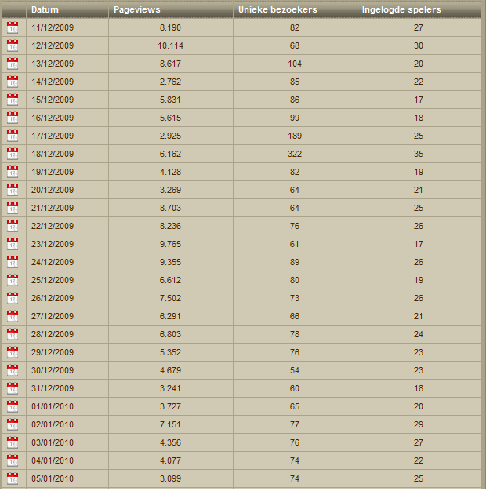Click the calendar icon beside 31/12/2009
This screenshot has width=486, height=491.
[x=13, y=388]
